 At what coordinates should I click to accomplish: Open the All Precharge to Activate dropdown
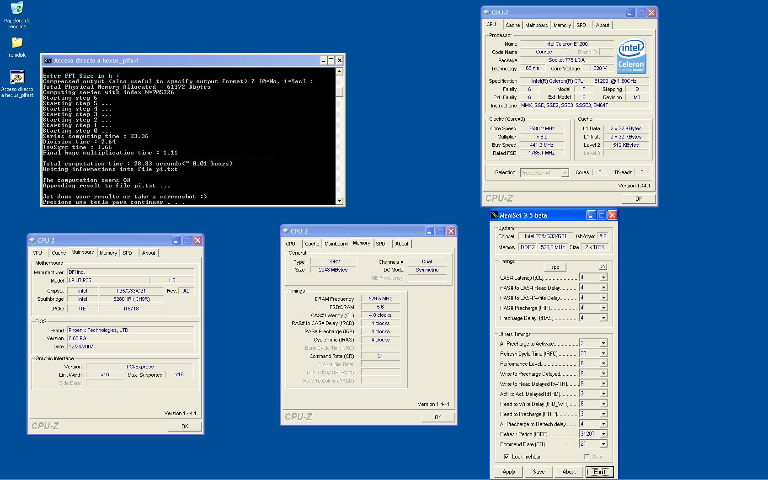coord(603,343)
